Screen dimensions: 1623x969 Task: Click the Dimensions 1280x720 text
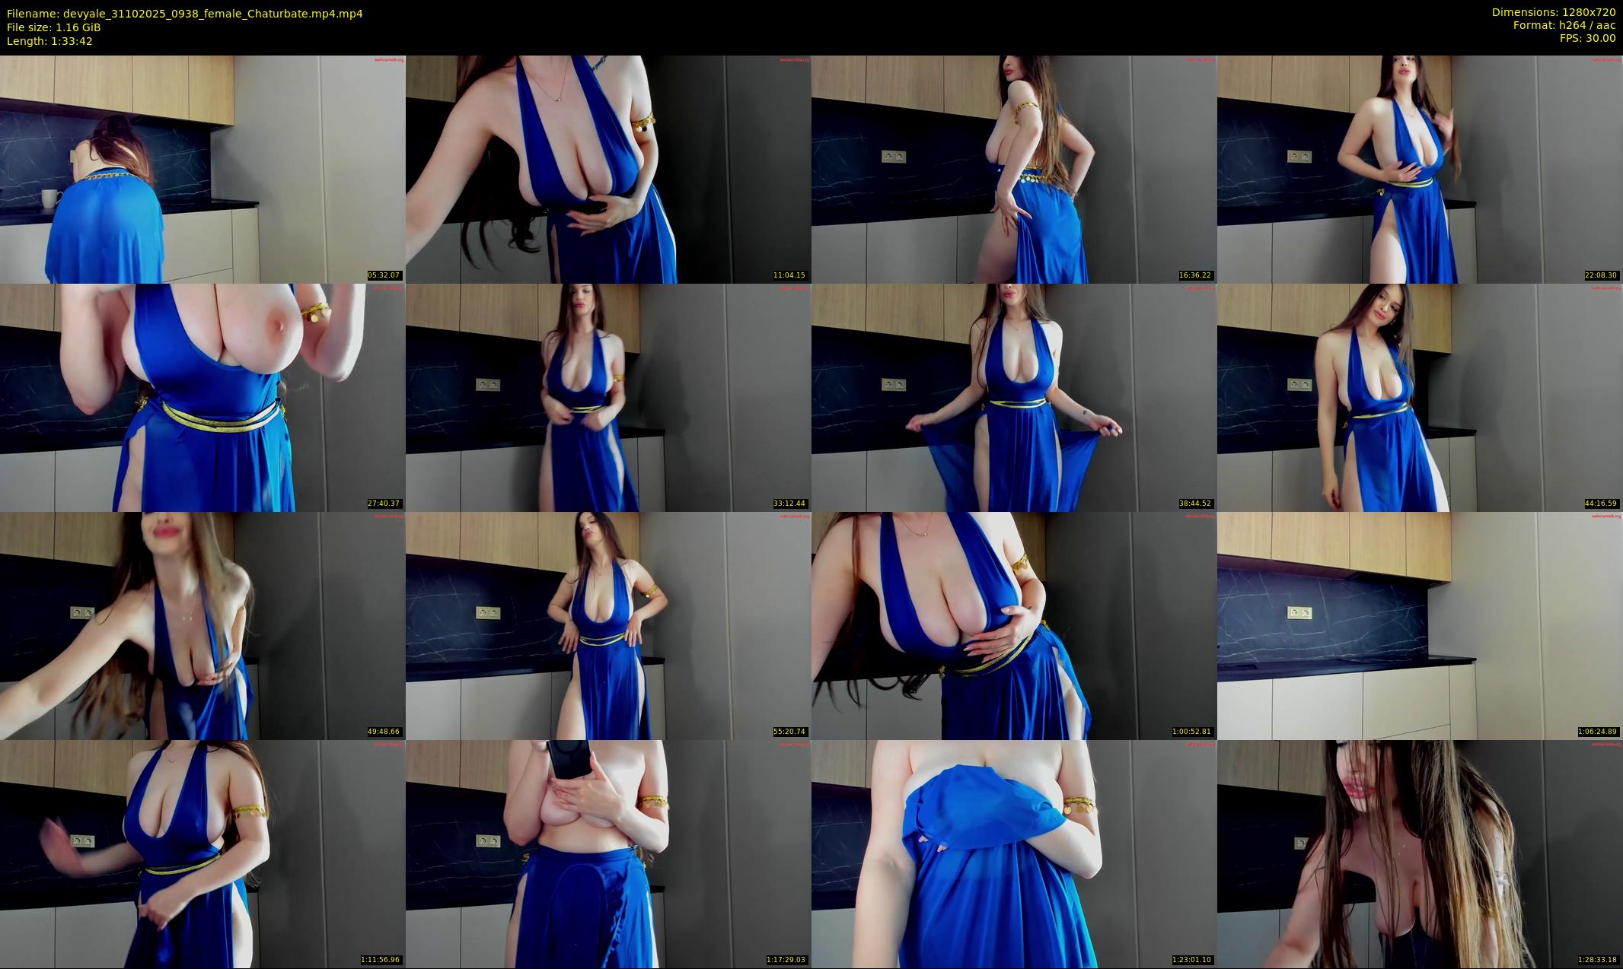(1553, 12)
